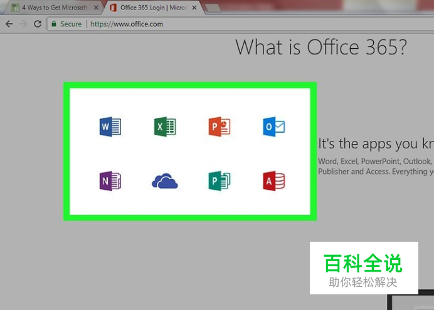Close the Office 365 Login tab
434x310 pixels.
click(x=194, y=8)
